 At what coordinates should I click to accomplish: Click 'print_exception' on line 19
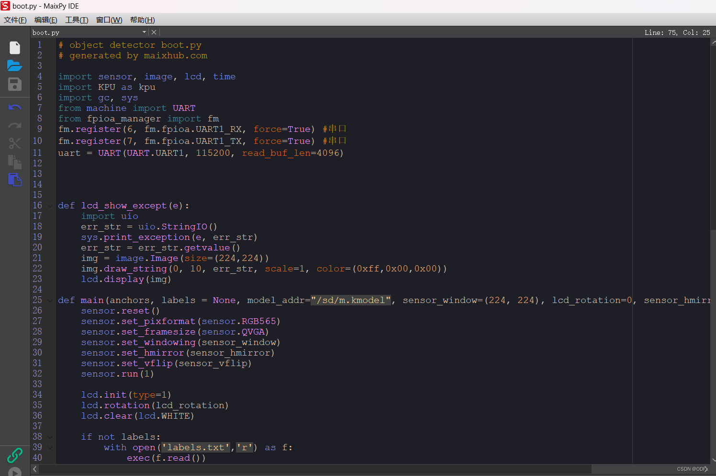coord(147,237)
